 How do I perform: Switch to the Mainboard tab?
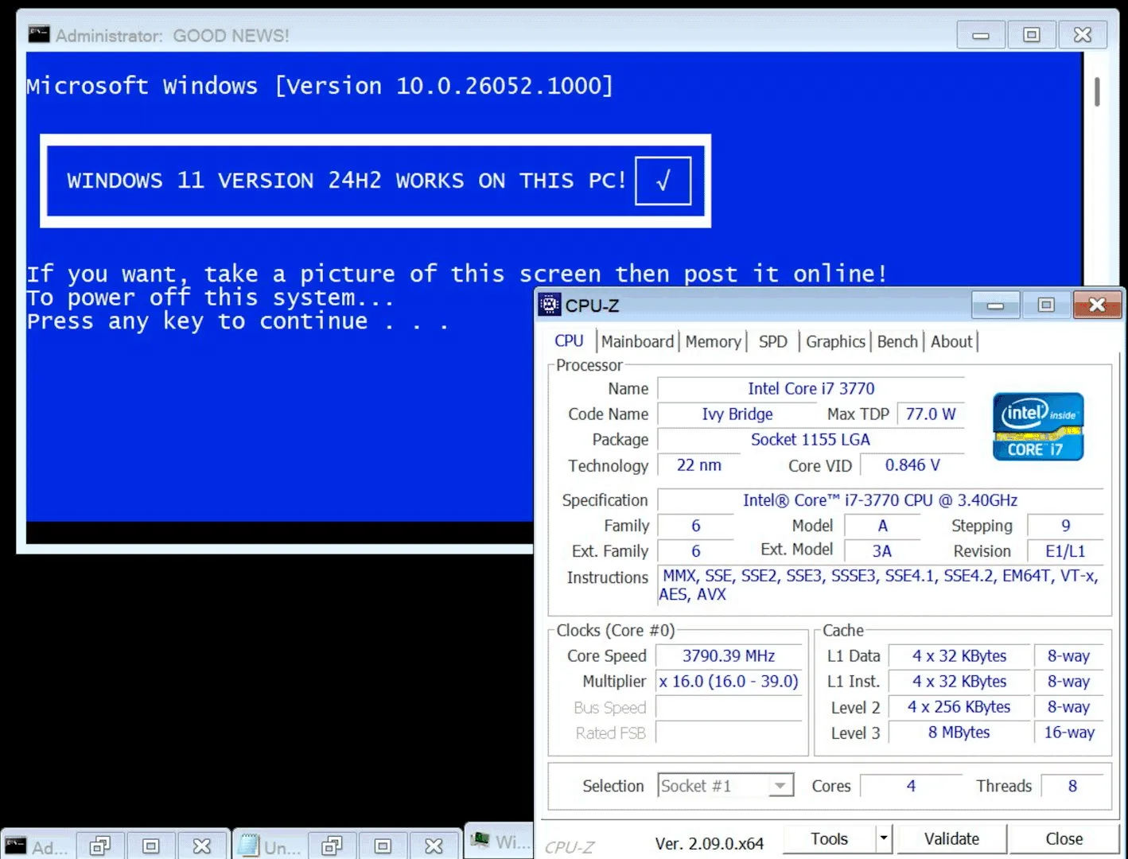point(637,341)
